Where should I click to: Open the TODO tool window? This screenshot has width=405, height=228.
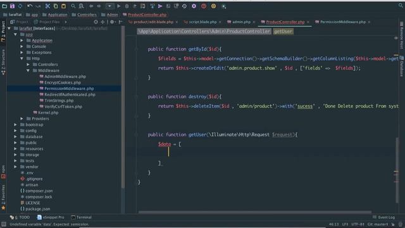(20, 217)
